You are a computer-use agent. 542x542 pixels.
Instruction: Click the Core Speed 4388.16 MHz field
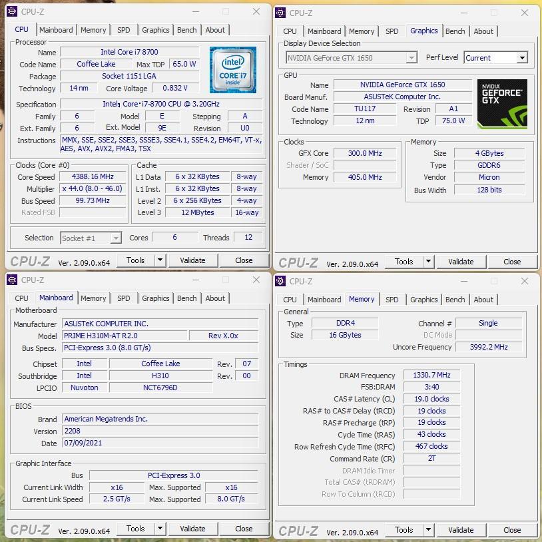(93, 176)
